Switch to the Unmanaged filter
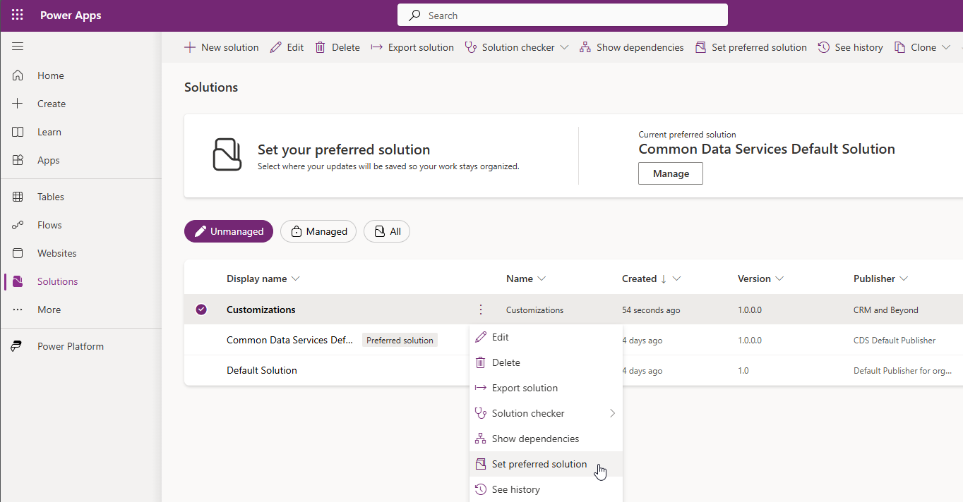The height and width of the screenshot is (502, 963). (229, 231)
